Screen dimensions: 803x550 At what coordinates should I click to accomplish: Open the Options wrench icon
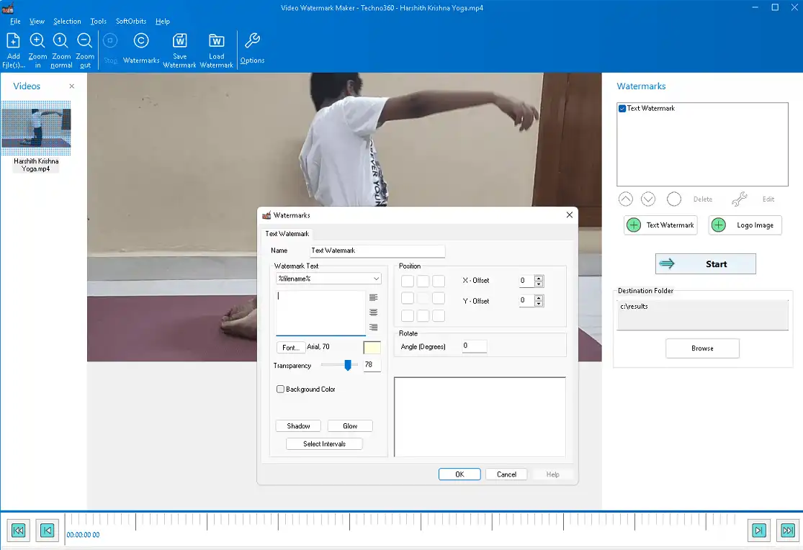252,43
